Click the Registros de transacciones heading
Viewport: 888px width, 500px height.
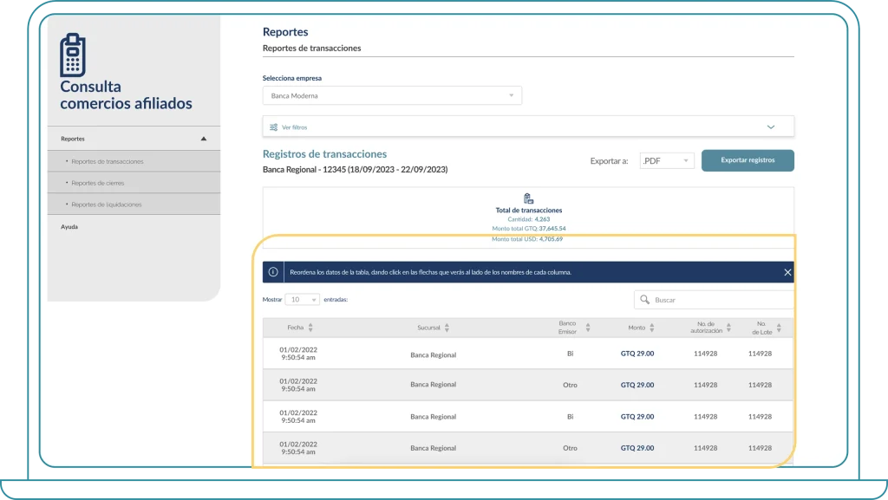pyautogui.click(x=324, y=154)
